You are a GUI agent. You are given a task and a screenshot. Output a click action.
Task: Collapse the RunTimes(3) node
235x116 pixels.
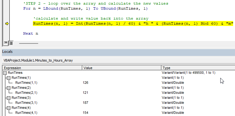coord(9,98)
